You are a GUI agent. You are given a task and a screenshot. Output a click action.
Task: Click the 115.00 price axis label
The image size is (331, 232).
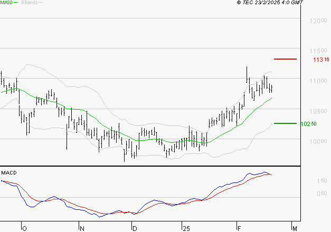coord(318,51)
